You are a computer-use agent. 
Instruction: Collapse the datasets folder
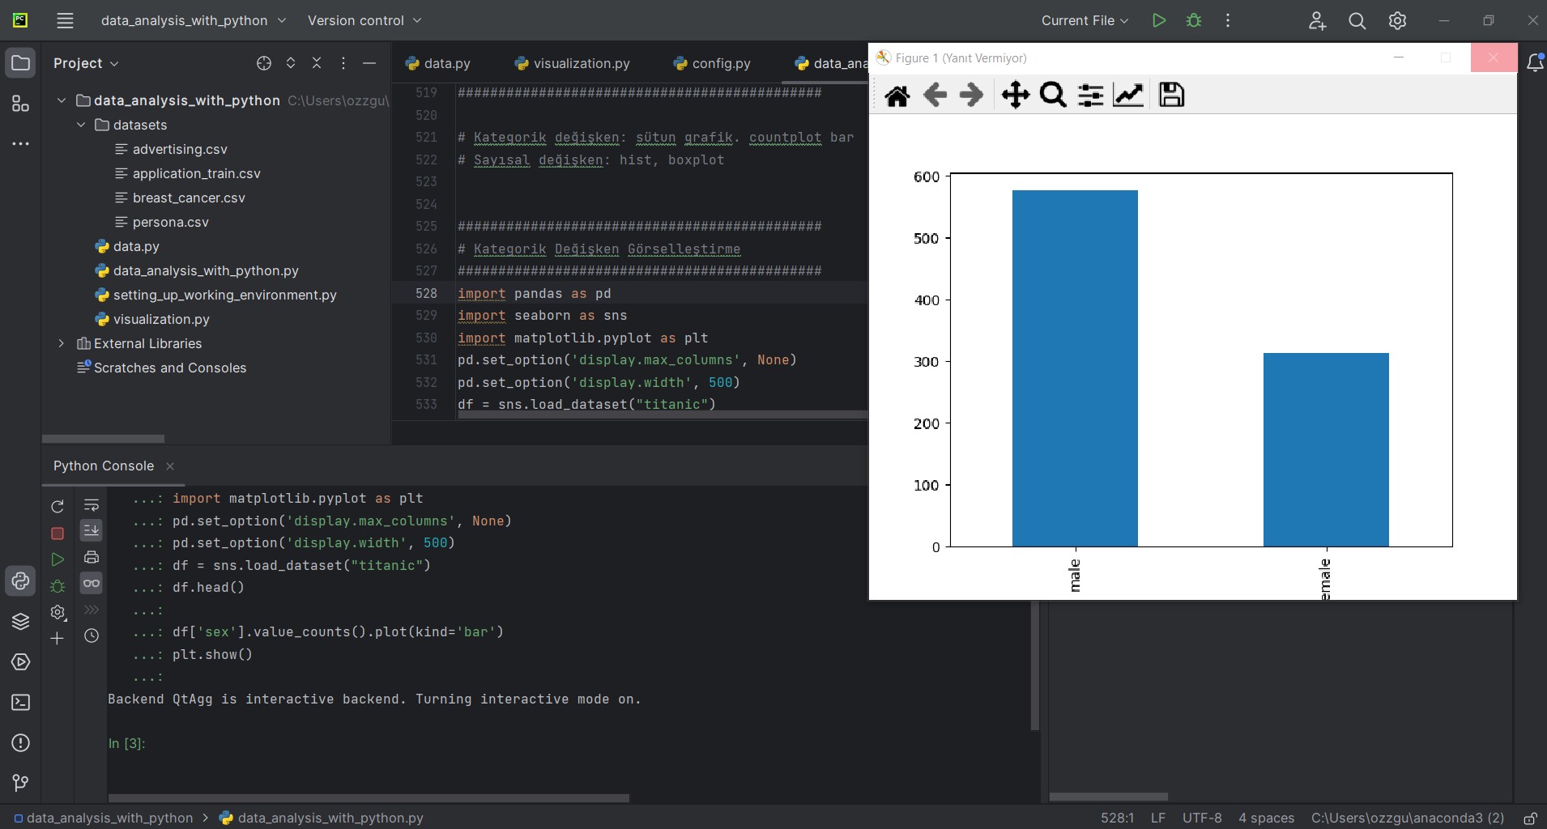[81, 125]
